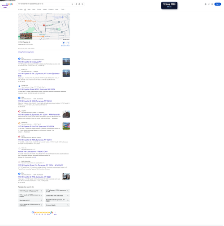224x226 pixels.
Task: Click thumbnail beside Realtor.com result
Action: 66,73
